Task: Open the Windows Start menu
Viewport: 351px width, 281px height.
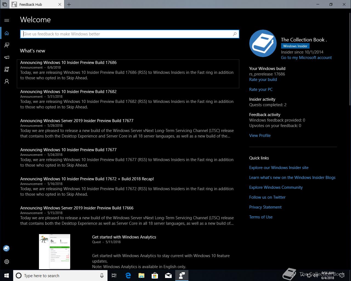Action: [7, 276]
